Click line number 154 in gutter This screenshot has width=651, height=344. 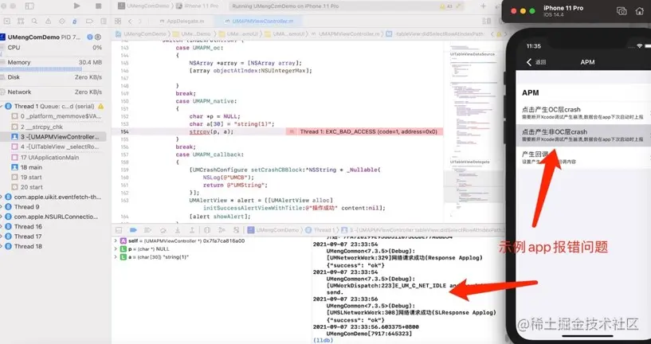pyautogui.click(x=124, y=131)
